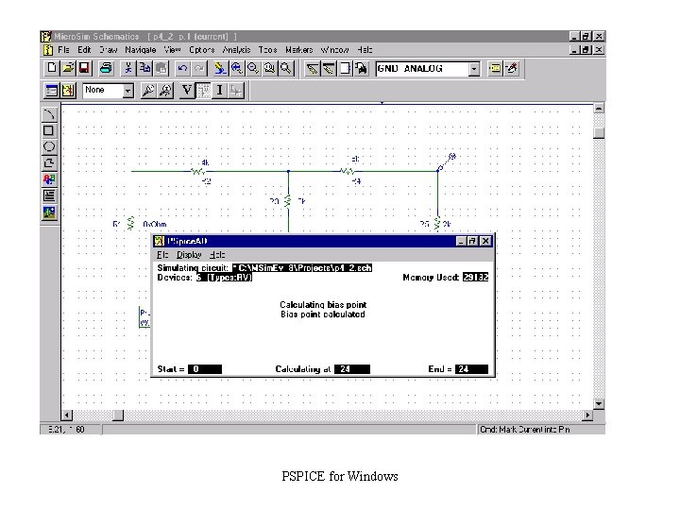
Task: Open the Navigate menu
Action: [141, 49]
